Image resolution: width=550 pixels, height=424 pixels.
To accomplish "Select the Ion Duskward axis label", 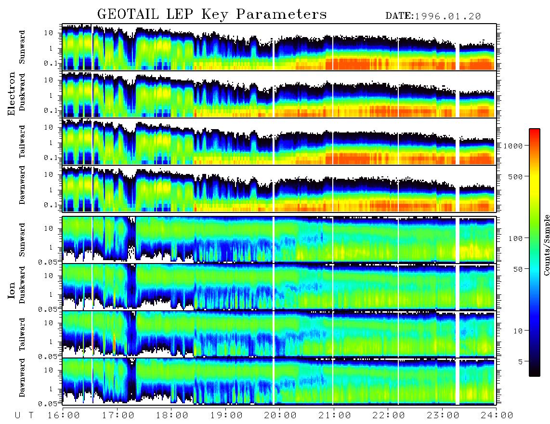I will (x=22, y=285).
